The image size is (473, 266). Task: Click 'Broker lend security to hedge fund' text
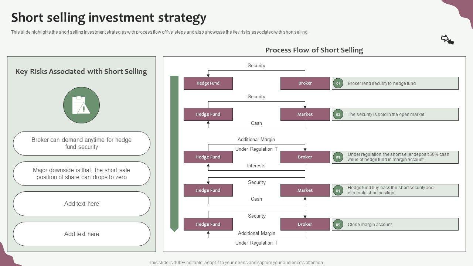[x=381, y=83]
